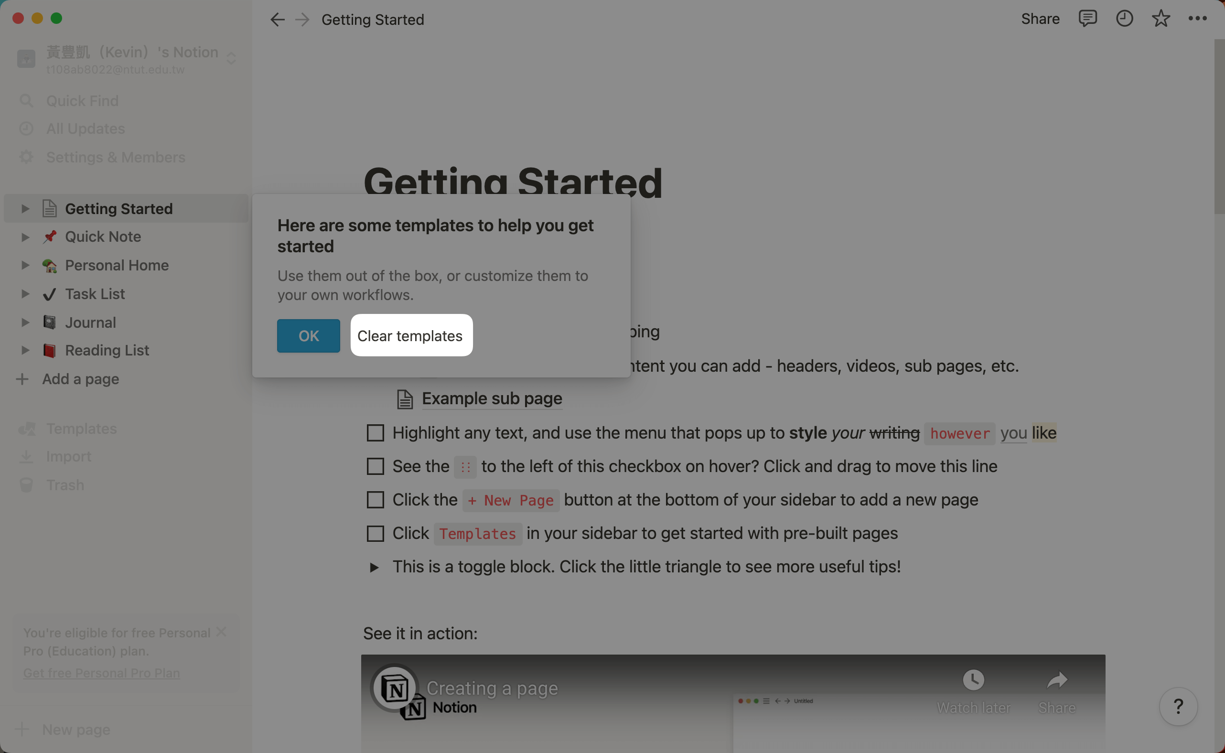This screenshot has width=1225, height=753.
Task: Go forward with the right arrow
Action: [x=302, y=20]
